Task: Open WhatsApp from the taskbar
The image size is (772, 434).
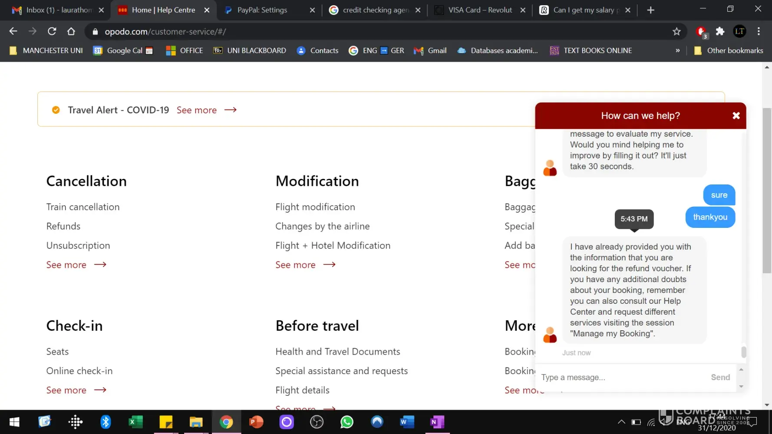Action: point(346,422)
